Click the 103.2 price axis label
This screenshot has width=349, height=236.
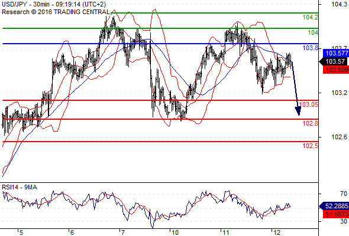pos(339,93)
